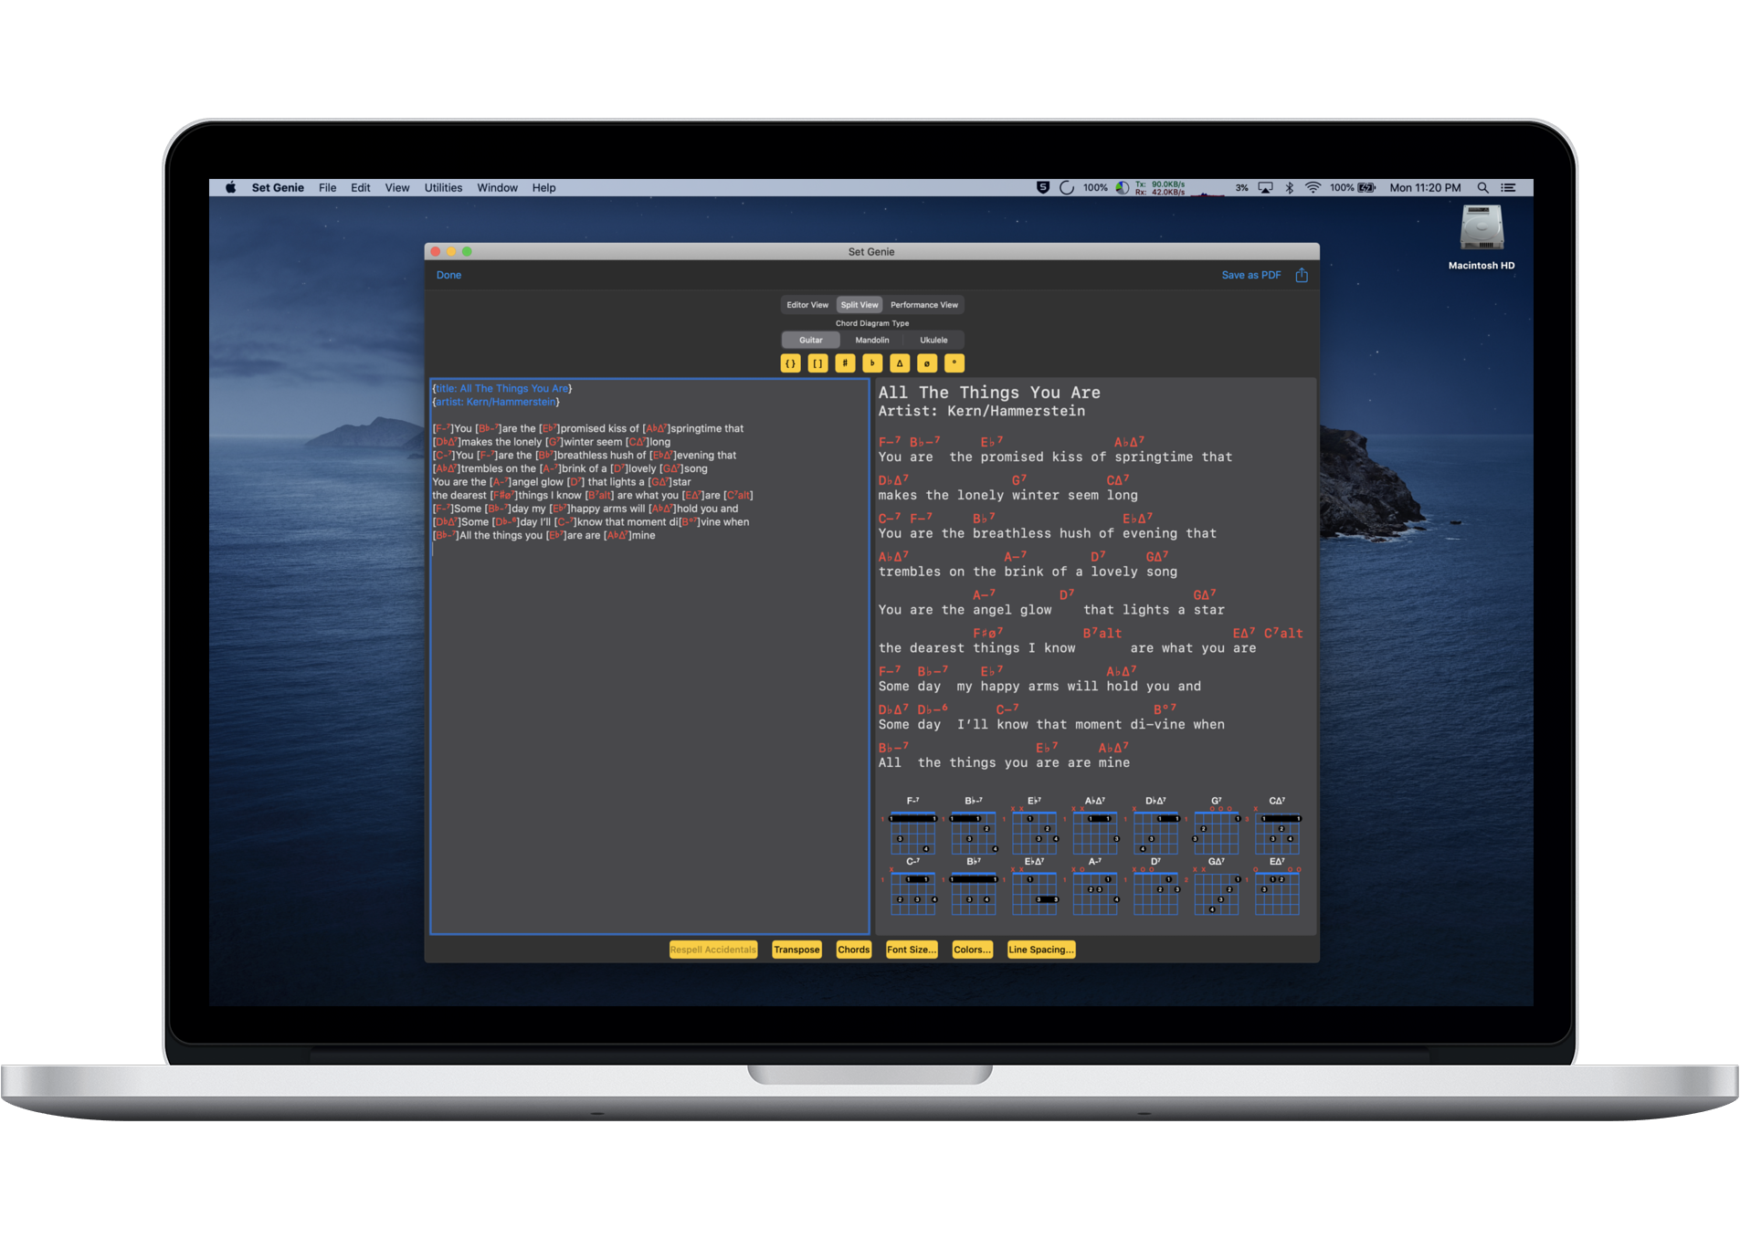Image resolution: width=1740 pixels, height=1239 pixels.
Task: Click the preview title 'All The Things You Are'
Action: [989, 393]
